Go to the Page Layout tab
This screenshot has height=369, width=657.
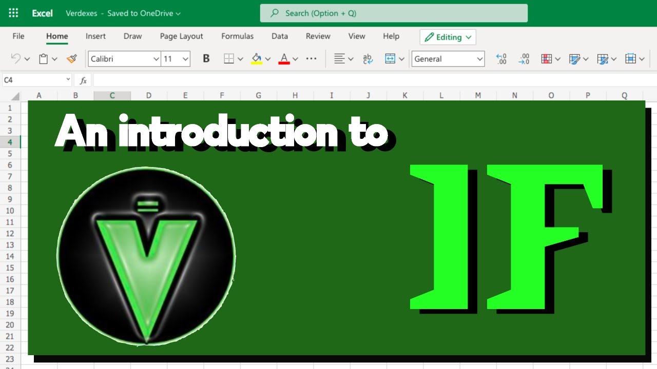(182, 36)
